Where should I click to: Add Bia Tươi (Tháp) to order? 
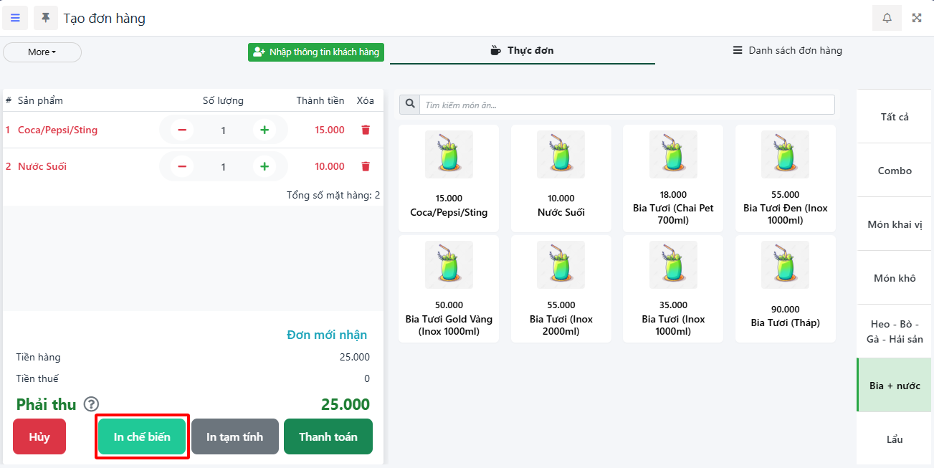785,288
